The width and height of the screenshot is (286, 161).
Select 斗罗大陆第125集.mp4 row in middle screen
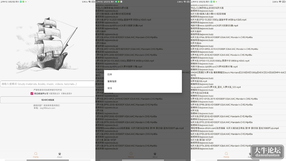tap(143, 27)
